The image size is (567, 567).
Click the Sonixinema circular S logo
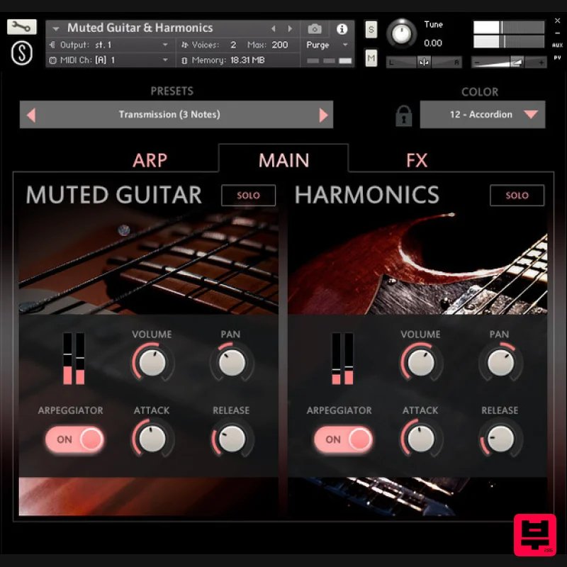tap(21, 53)
